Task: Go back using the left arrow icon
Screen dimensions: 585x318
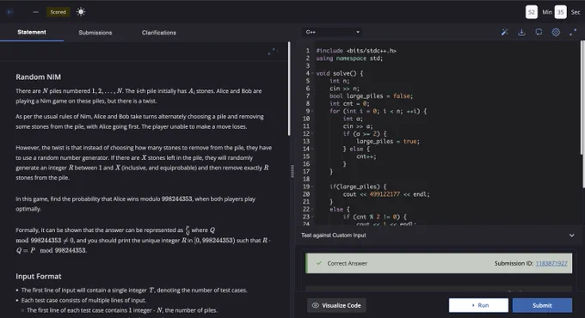Action: (x=10, y=12)
